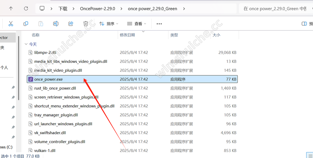This screenshot has height=158, width=313.
Task: Click the This PC monitor icon in address bar
Action: tap(42, 8)
